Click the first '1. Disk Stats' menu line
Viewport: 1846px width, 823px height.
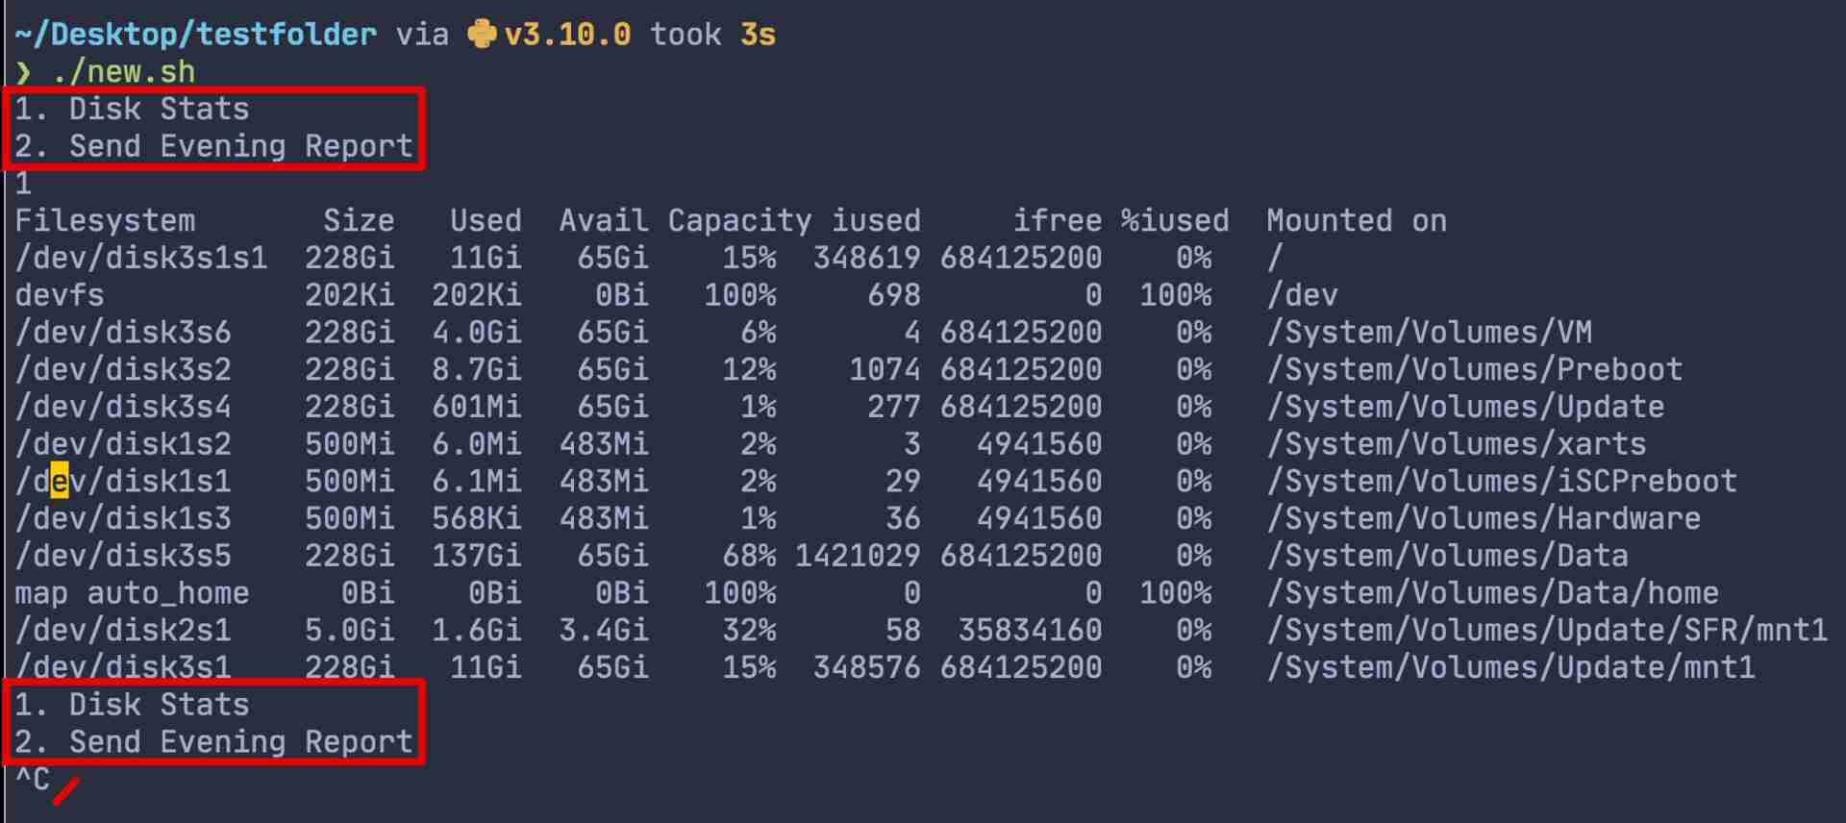click(x=132, y=109)
